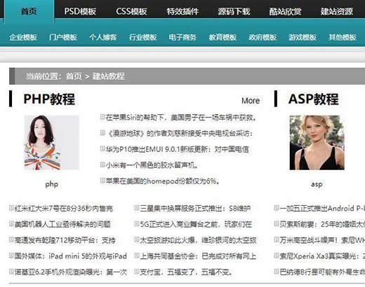Open the 特效插件 navigation item
365x287 pixels.
pos(182,11)
